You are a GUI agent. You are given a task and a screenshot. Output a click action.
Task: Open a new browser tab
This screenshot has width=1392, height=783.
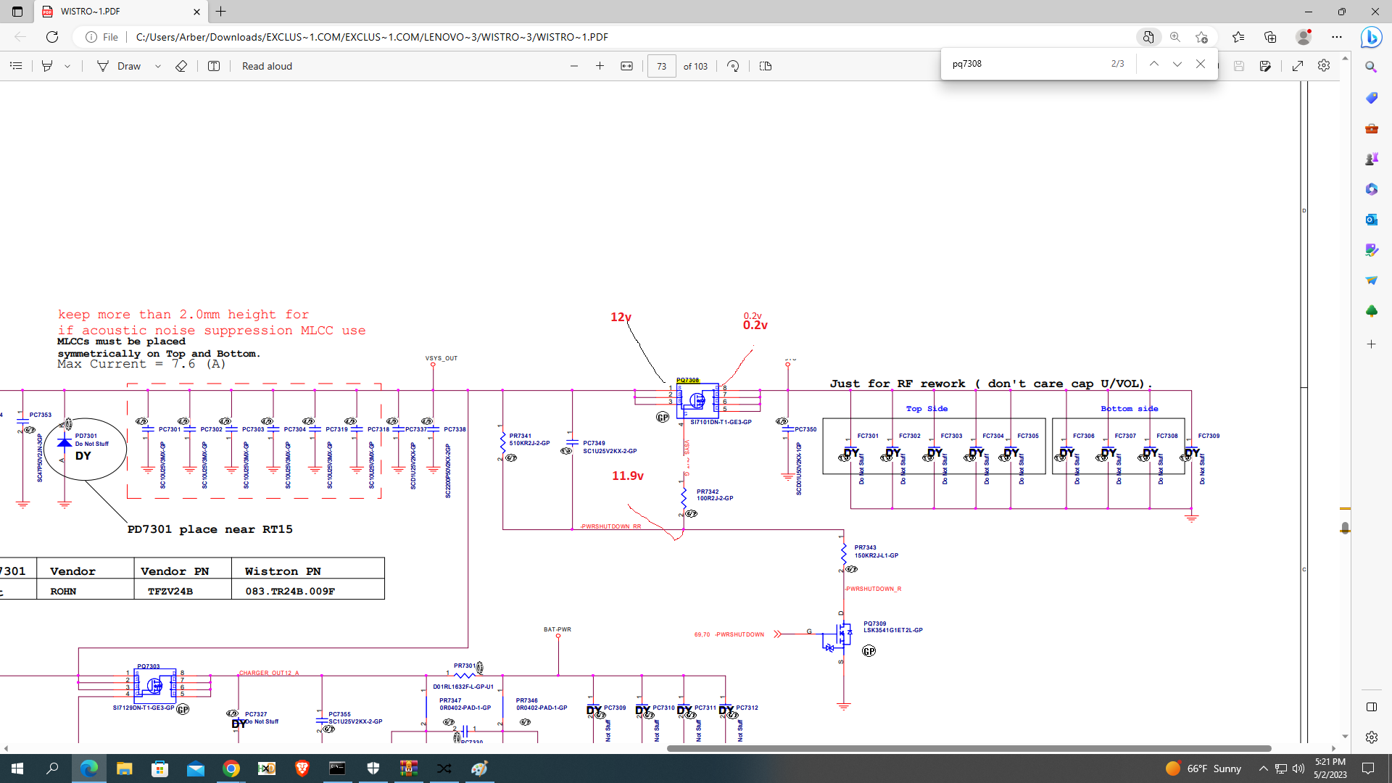click(221, 12)
